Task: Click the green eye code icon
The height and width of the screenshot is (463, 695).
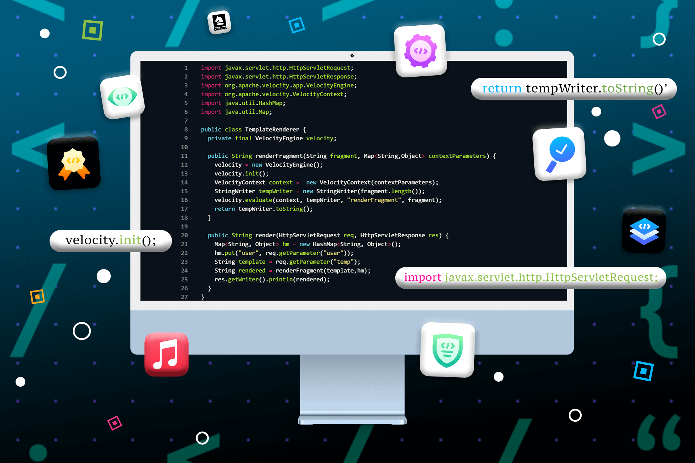Action: click(x=122, y=97)
